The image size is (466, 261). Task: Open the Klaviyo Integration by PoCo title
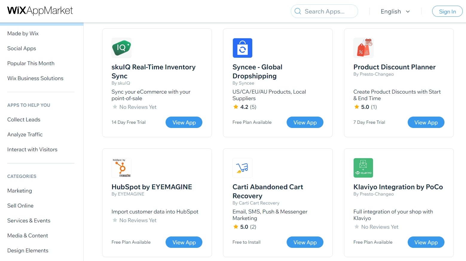point(398,187)
